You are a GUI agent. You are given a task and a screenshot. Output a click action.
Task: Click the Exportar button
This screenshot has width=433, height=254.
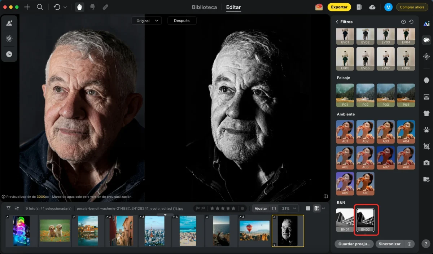click(339, 7)
